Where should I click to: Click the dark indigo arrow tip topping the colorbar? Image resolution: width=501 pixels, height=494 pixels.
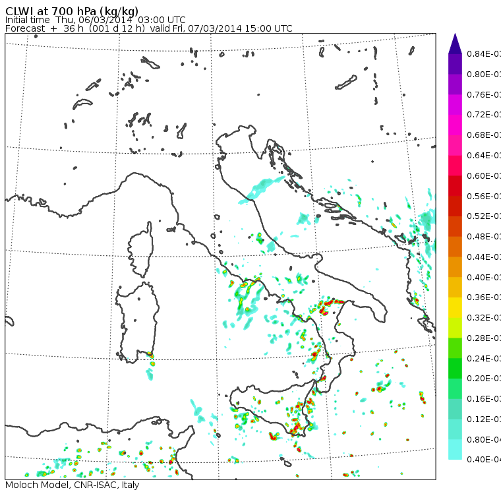coord(455,44)
